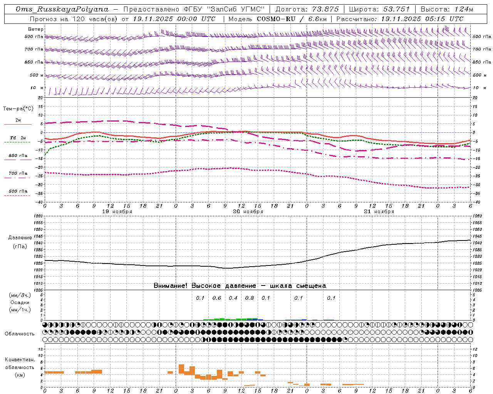Click the station name Oms_RusskayaPolyana in the header

[62, 9]
